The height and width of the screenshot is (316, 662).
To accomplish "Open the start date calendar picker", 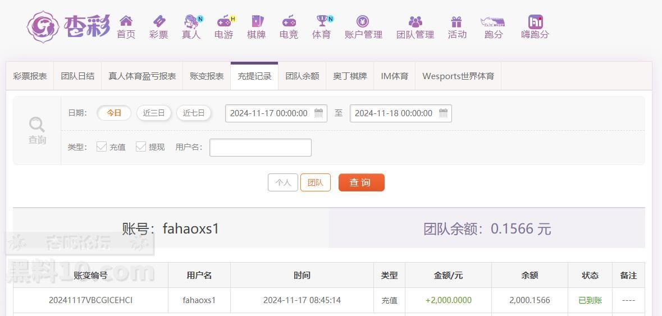I will pos(319,113).
